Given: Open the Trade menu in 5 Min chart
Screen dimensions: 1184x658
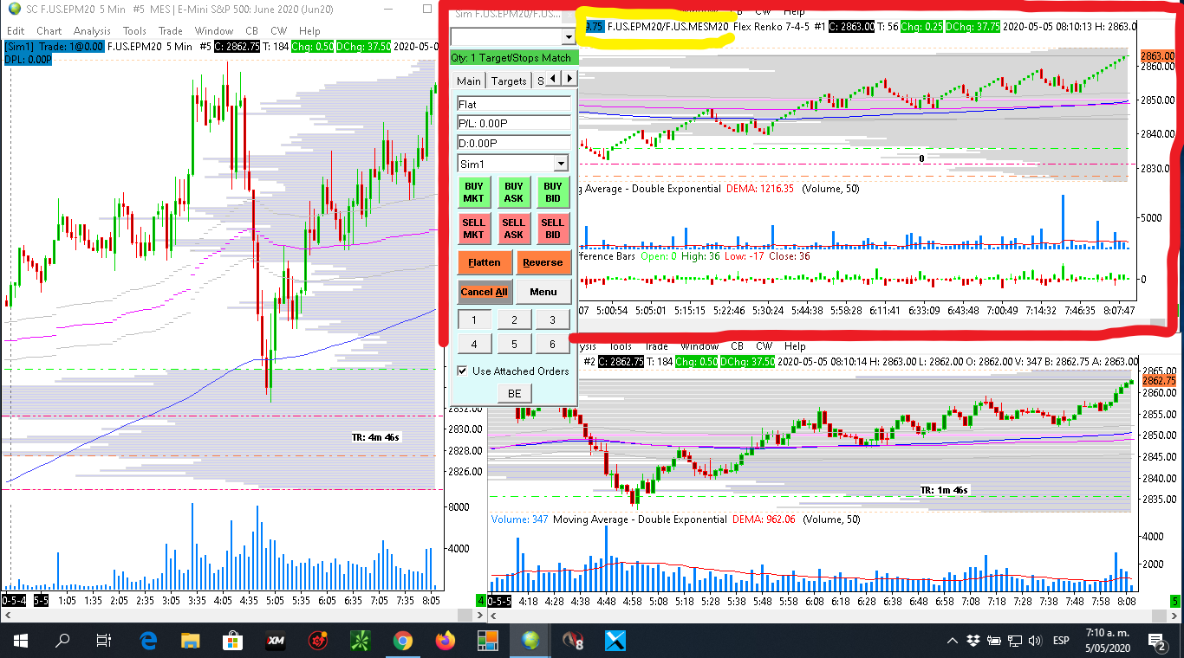Looking at the screenshot, I should (171, 31).
